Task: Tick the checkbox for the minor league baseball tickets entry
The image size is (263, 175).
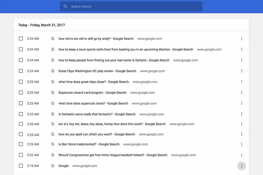Action: coord(21,155)
